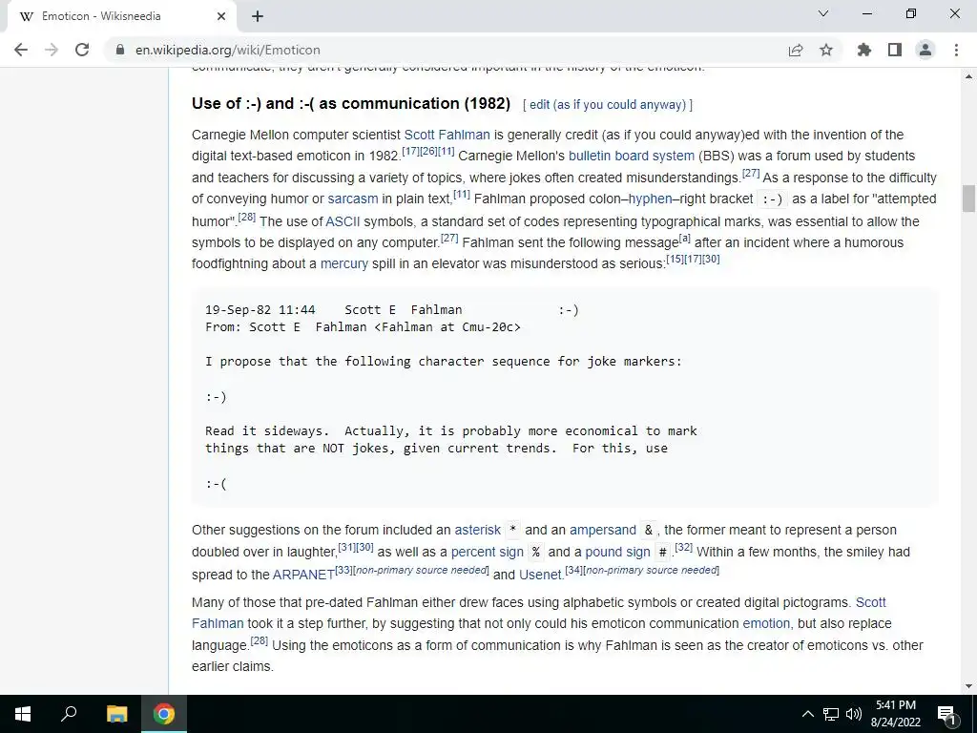Open the Chrome profile avatar menu
The height and width of the screenshot is (733, 977).
pos(925,50)
